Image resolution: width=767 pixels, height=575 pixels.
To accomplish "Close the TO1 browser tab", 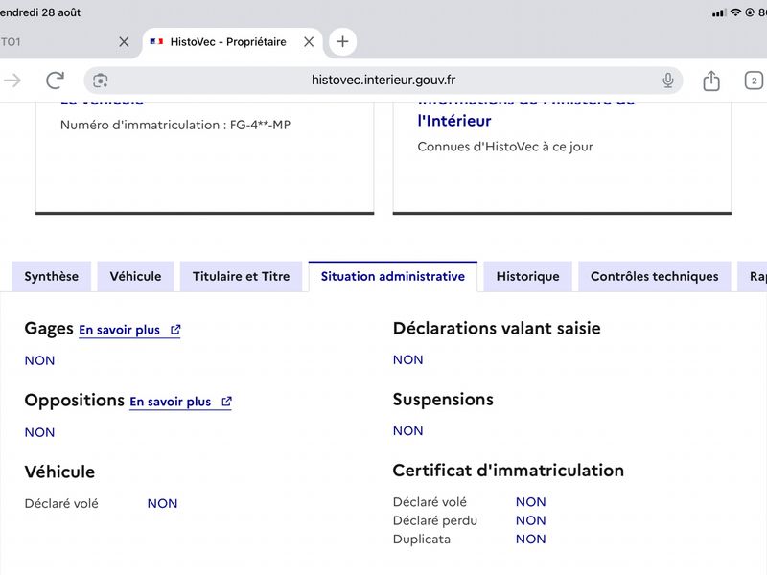I will [124, 42].
